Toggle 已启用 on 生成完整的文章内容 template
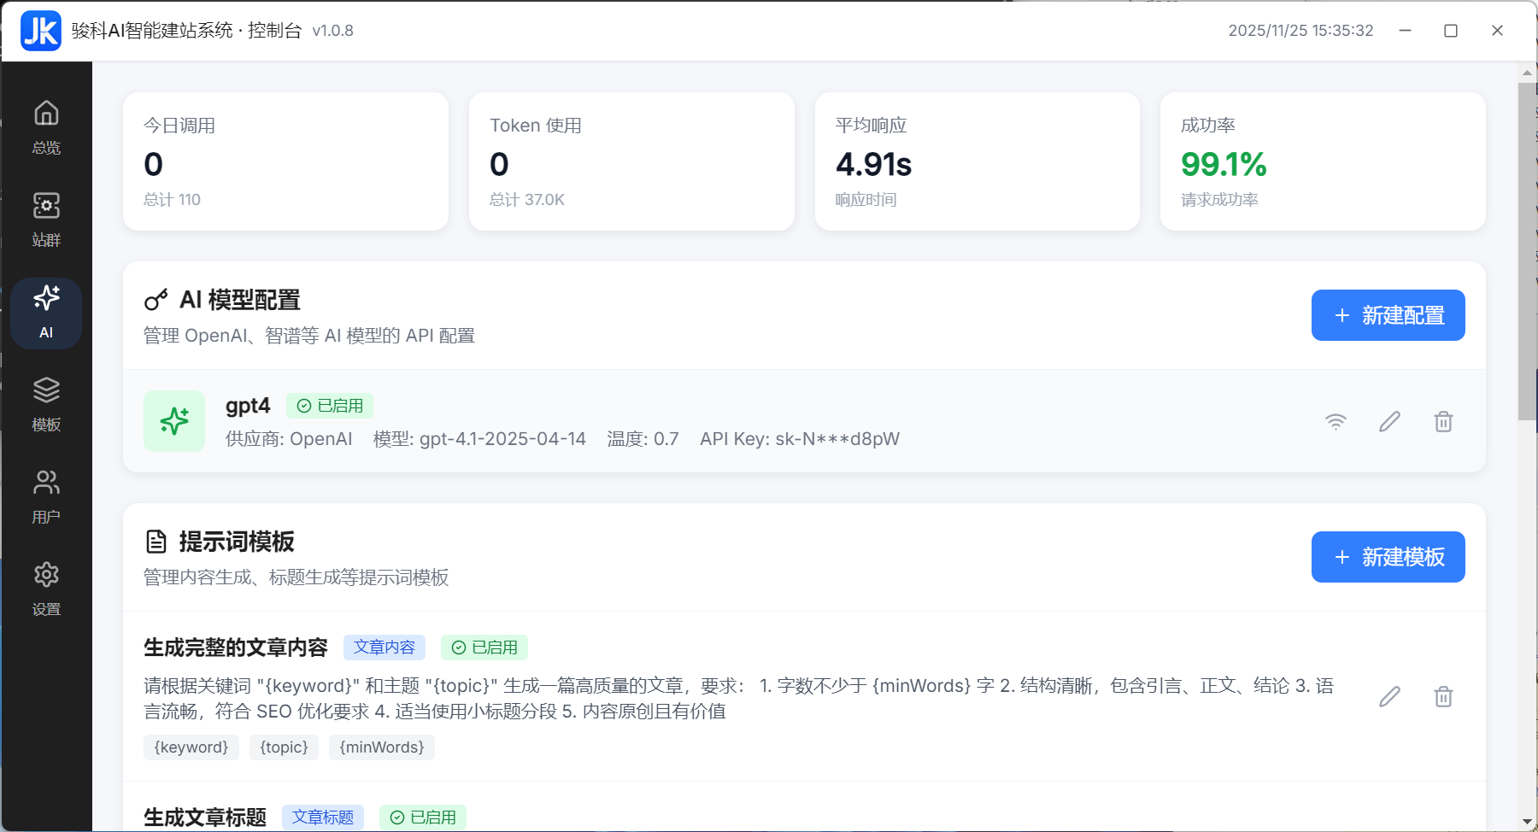 tap(484, 647)
